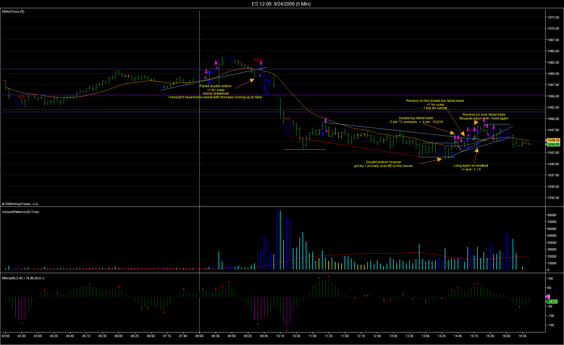Click the '+1 and -1 = 0' annotation text

(471, 169)
